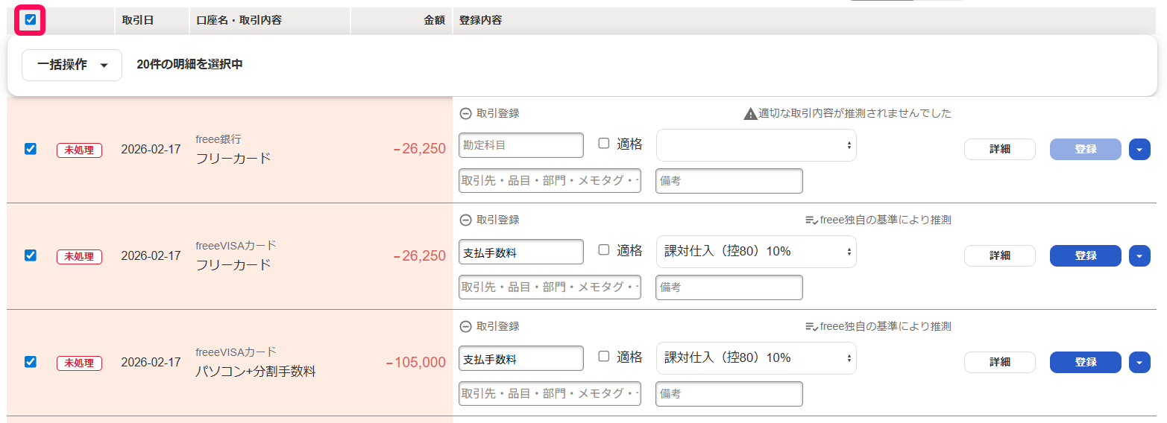Open the blue arrow menu in freee銀行 row
Screen dimensions: 1167x423
click(x=1139, y=149)
